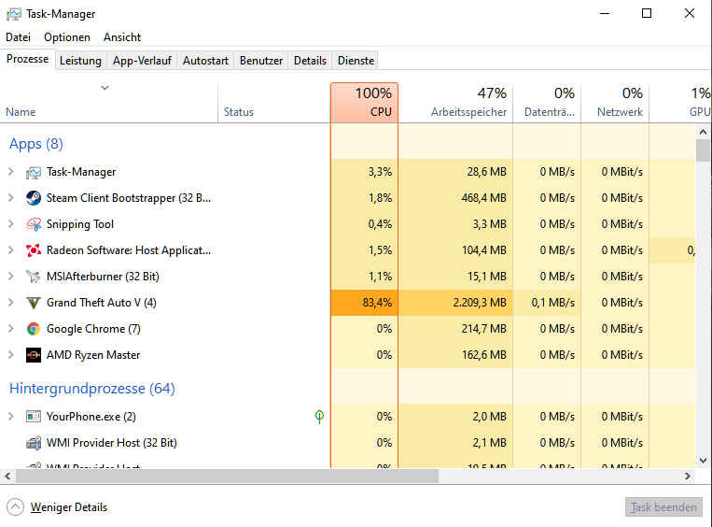Expand the Steam Client Bootstrapper row
This screenshot has width=712, height=527.
11,198
